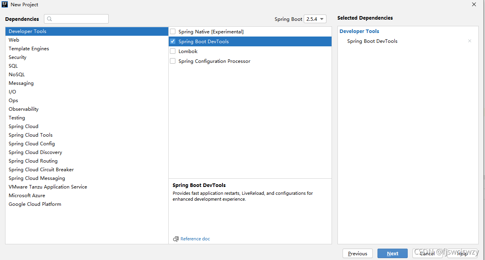
Task: Select the Web category
Action: (87, 40)
